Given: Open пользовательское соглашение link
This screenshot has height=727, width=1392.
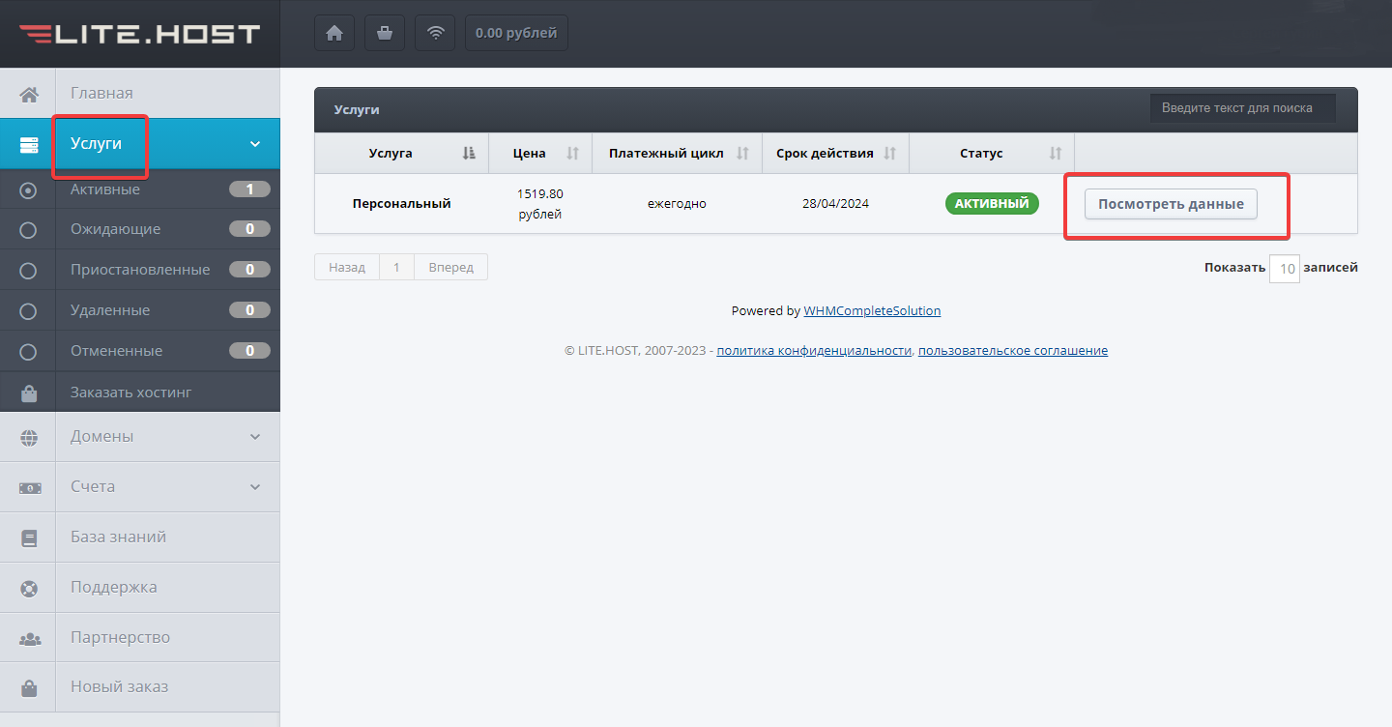Looking at the screenshot, I should (1013, 351).
